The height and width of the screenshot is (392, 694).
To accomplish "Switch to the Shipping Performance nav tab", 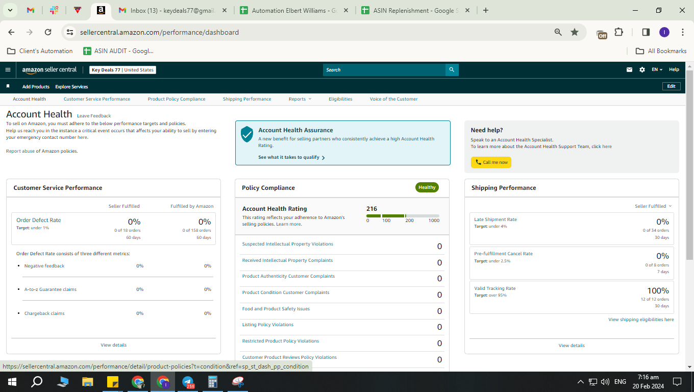I will click(247, 99).
